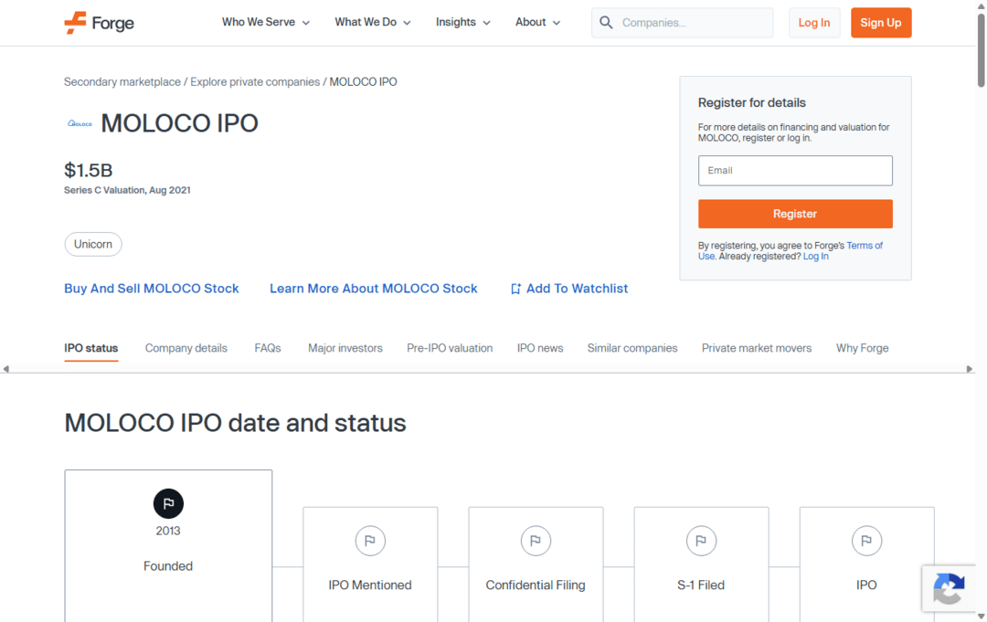The height and width of the screenshot is (622, 987).
Task: Open the About dropdown
Action: 537,23
